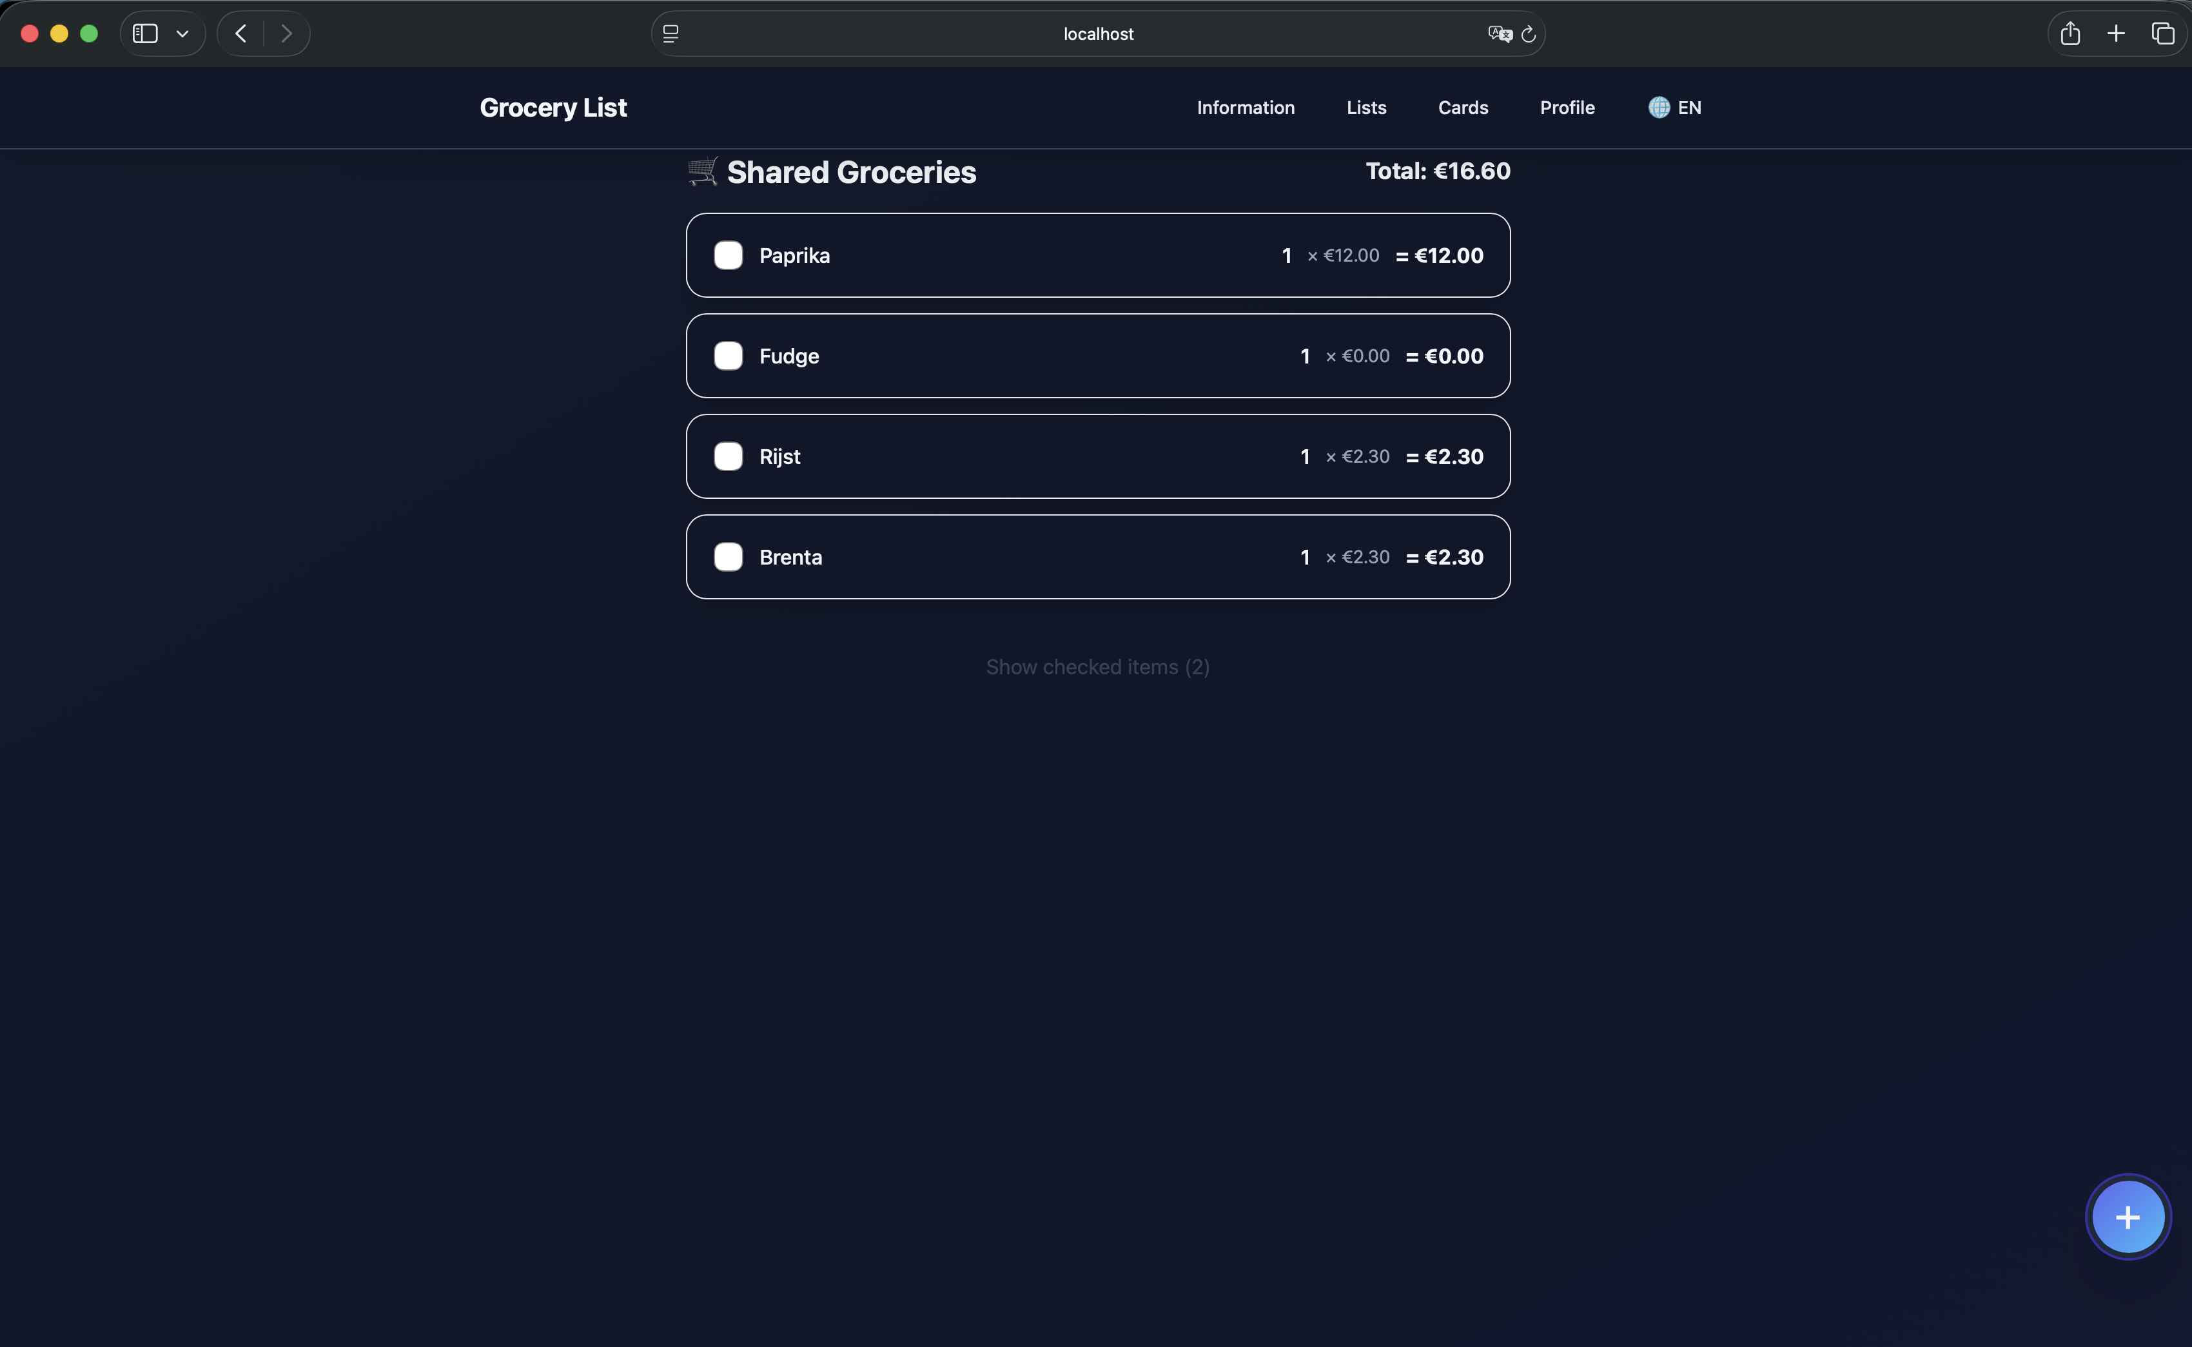
Task: Toggle the Safari sidebar icon
Action: [144, 33]
